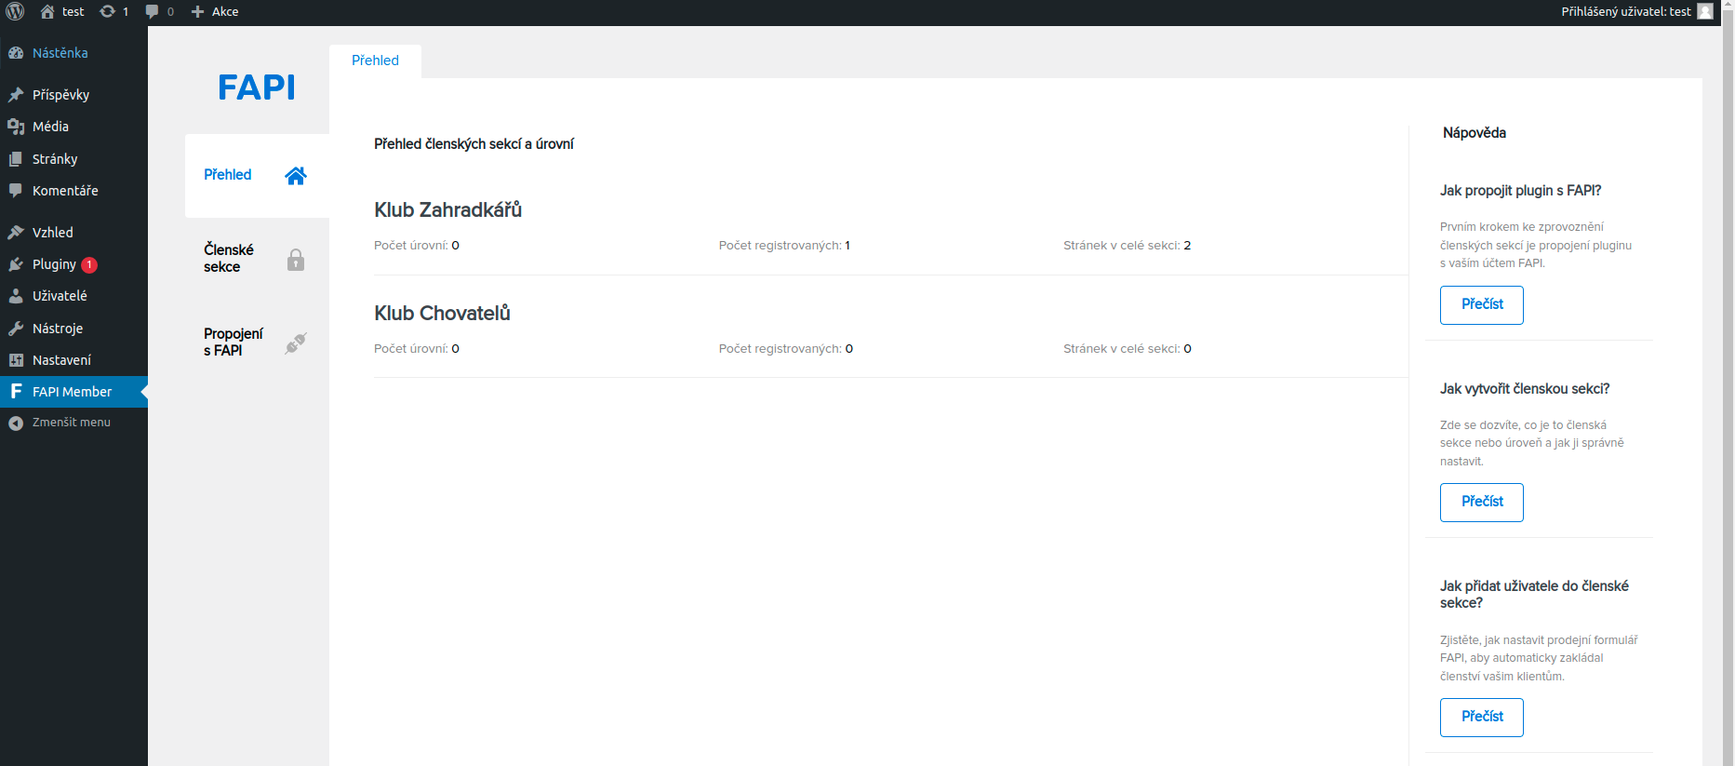Click the Přehled členských sekcí a úrovní heading
Image resolution: width=1735 pixels, height=766 pixels.
(x=474, y=144)
